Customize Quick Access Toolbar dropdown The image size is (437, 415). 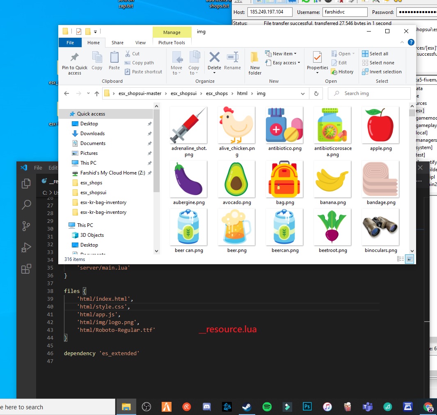click(95, 32)
